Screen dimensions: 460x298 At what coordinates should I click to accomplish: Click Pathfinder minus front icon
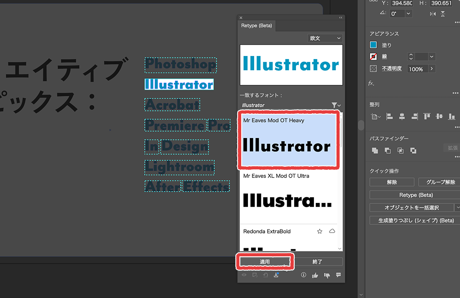[x=388, y=151]
